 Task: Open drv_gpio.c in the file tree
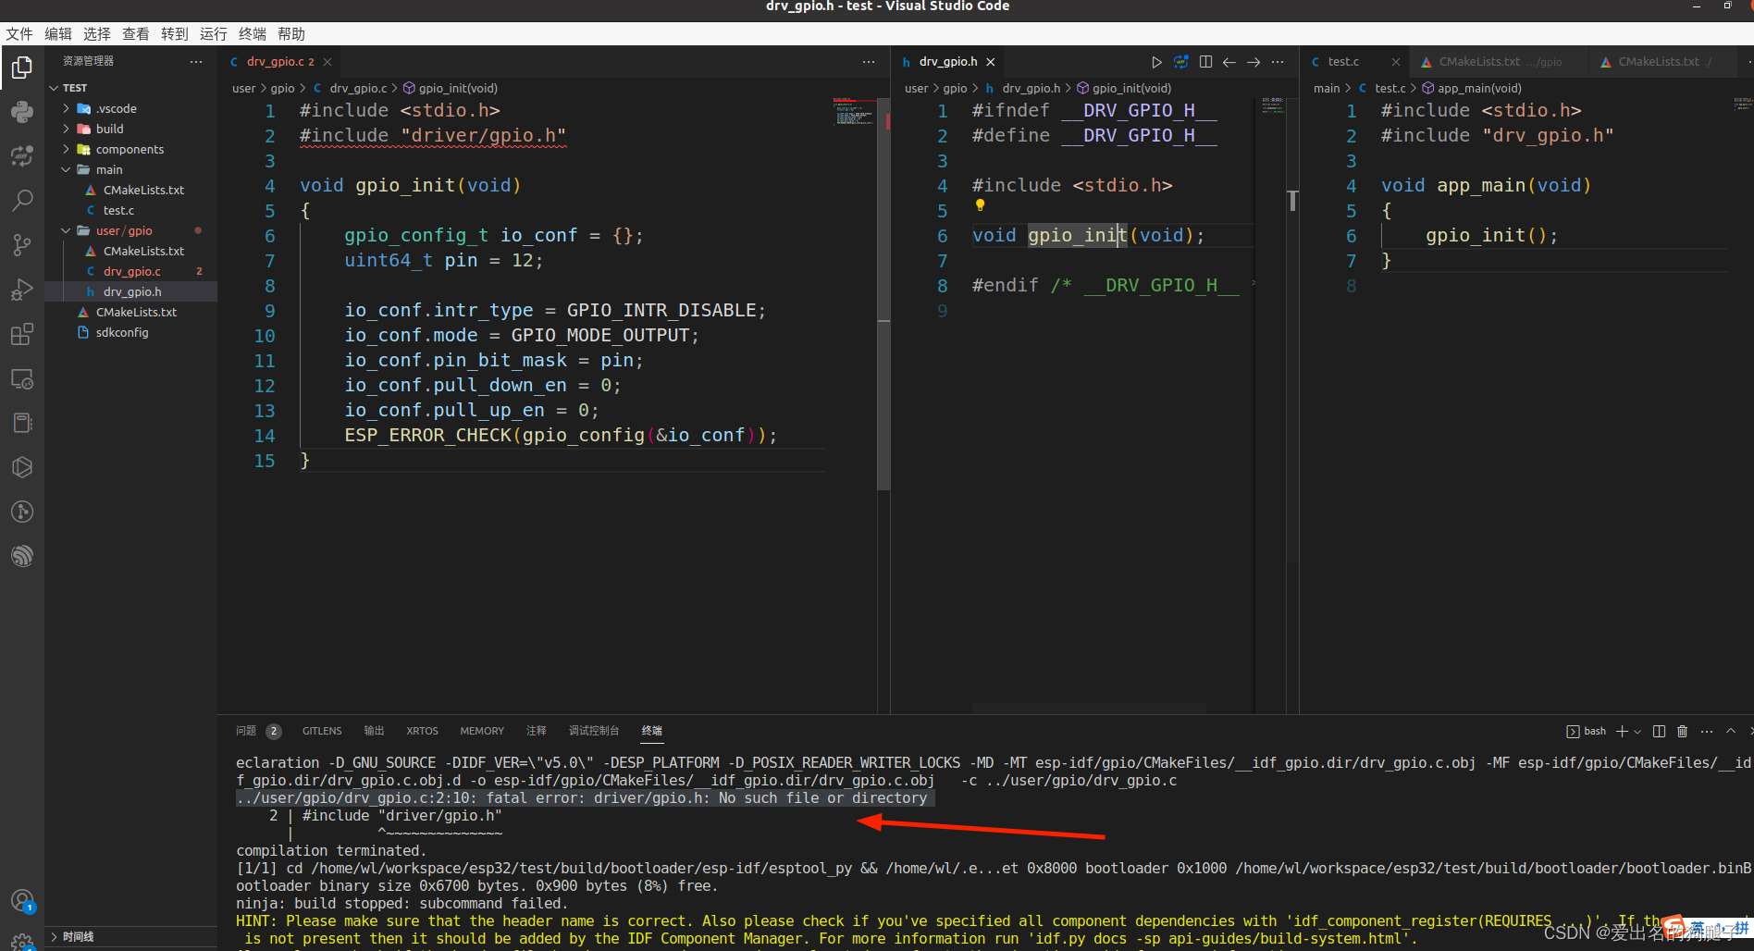pos(132,271)
